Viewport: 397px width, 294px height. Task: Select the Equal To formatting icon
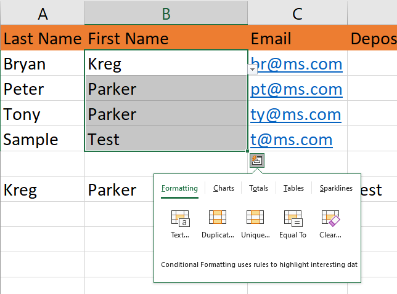pos(293,219)
